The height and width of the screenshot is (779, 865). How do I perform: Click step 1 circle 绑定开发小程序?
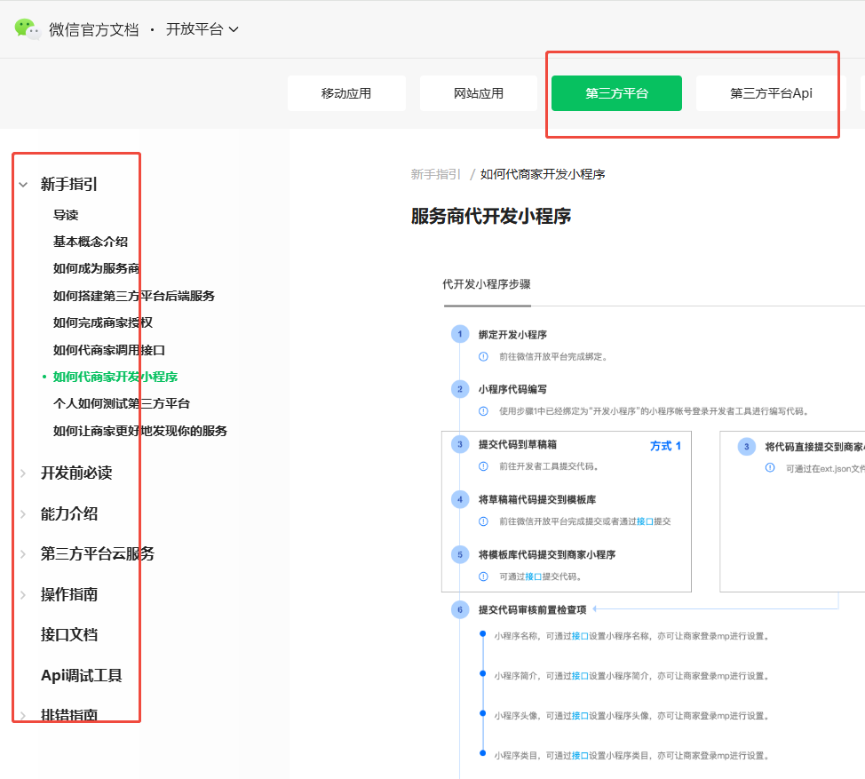460,334
